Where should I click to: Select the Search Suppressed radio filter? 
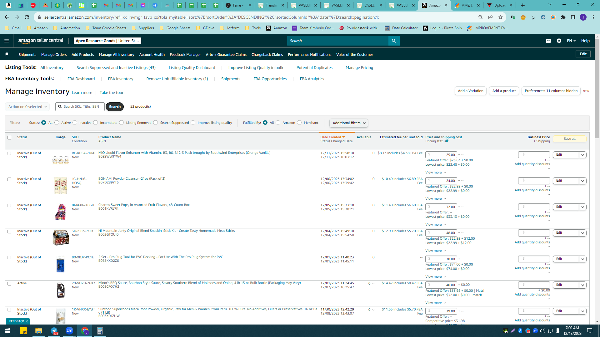(x=156, y=123)
